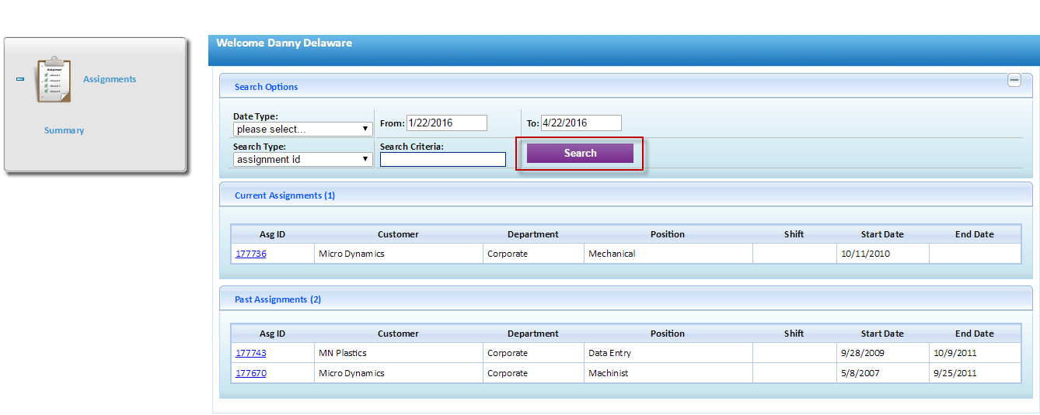Open the Date Type dropdown
Screen dimensions: 1040x415
302,129
